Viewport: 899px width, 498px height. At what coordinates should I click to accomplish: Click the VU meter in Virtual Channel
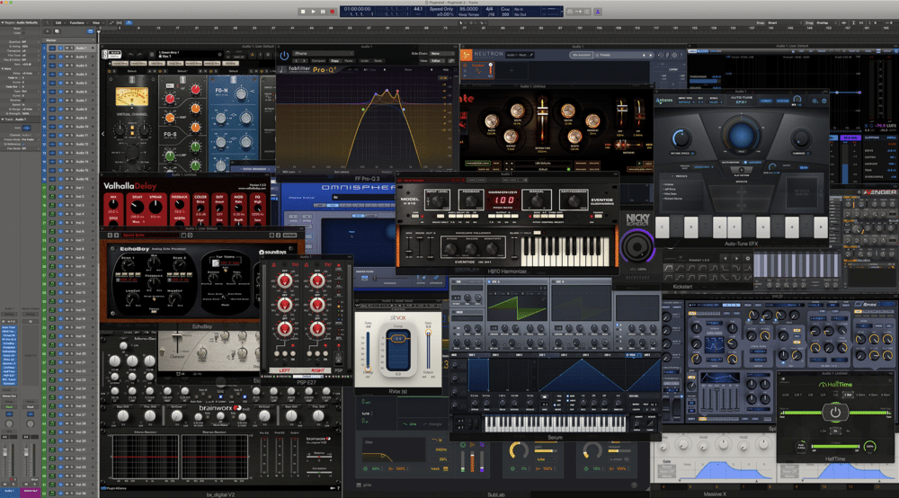132,97
